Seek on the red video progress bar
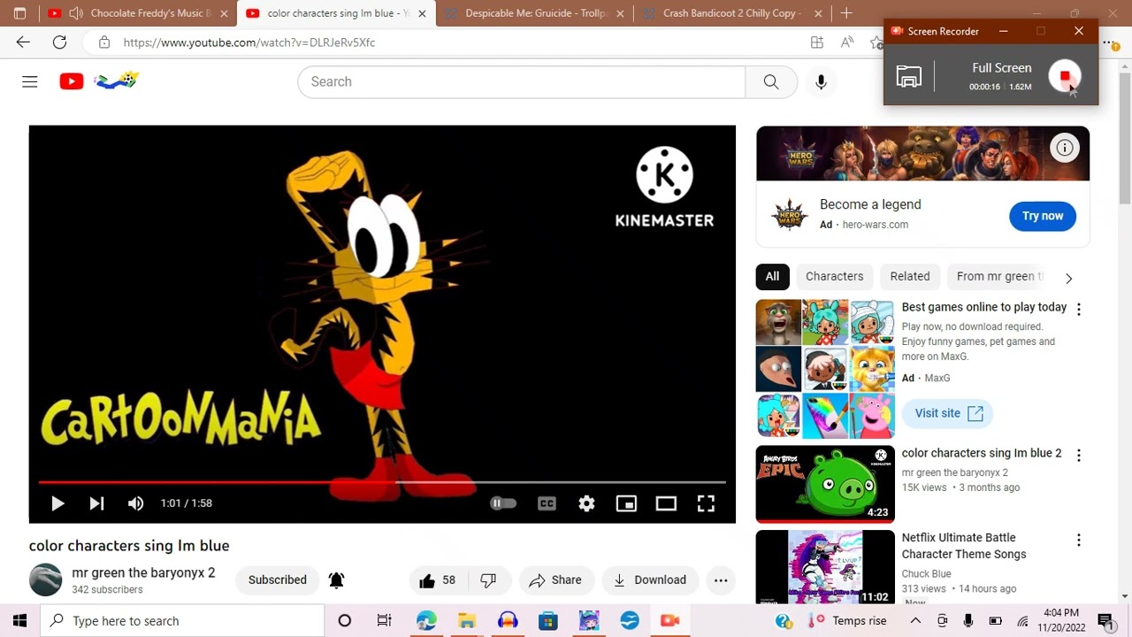 (x=382, y=482)
